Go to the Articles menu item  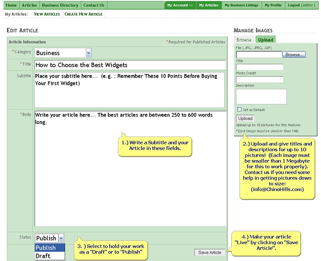point(29,6)
